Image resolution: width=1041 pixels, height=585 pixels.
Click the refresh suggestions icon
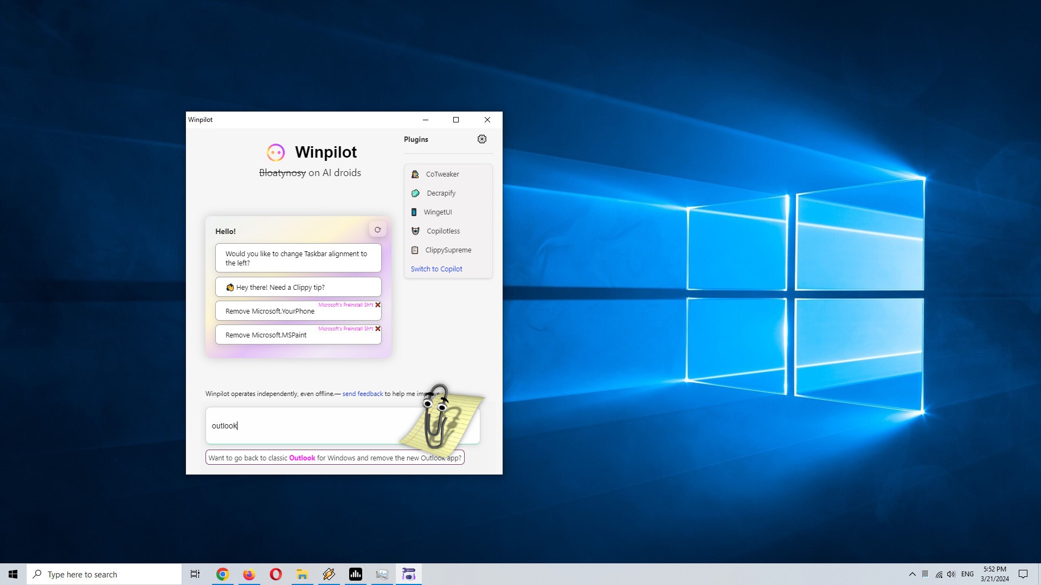(x=377, y=230)
